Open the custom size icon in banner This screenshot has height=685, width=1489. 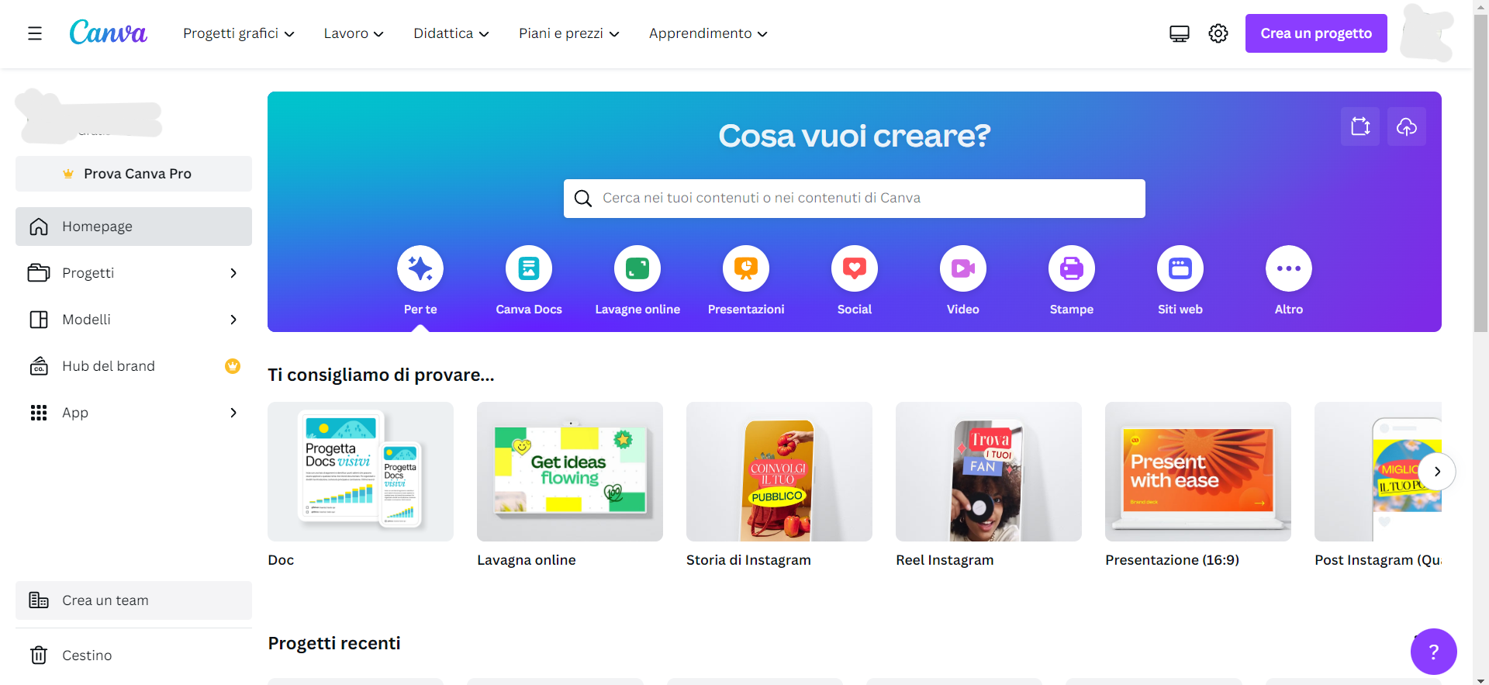click(1360, 126)
